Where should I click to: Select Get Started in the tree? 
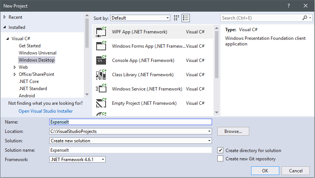30,46
